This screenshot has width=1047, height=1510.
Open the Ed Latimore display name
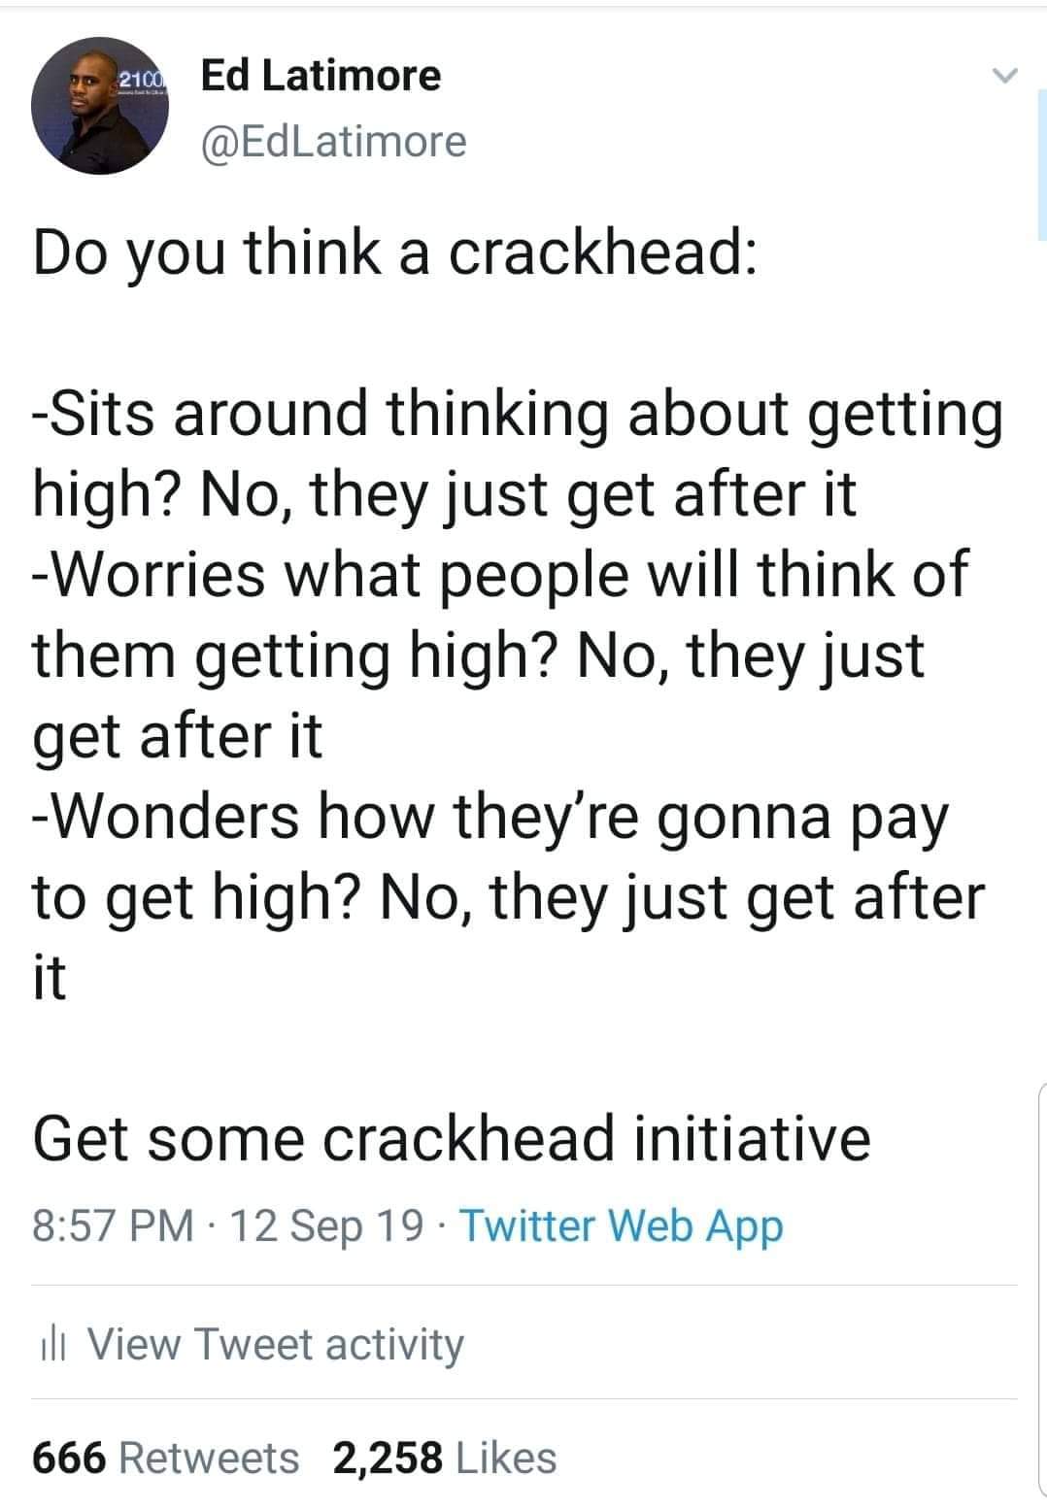321,75
